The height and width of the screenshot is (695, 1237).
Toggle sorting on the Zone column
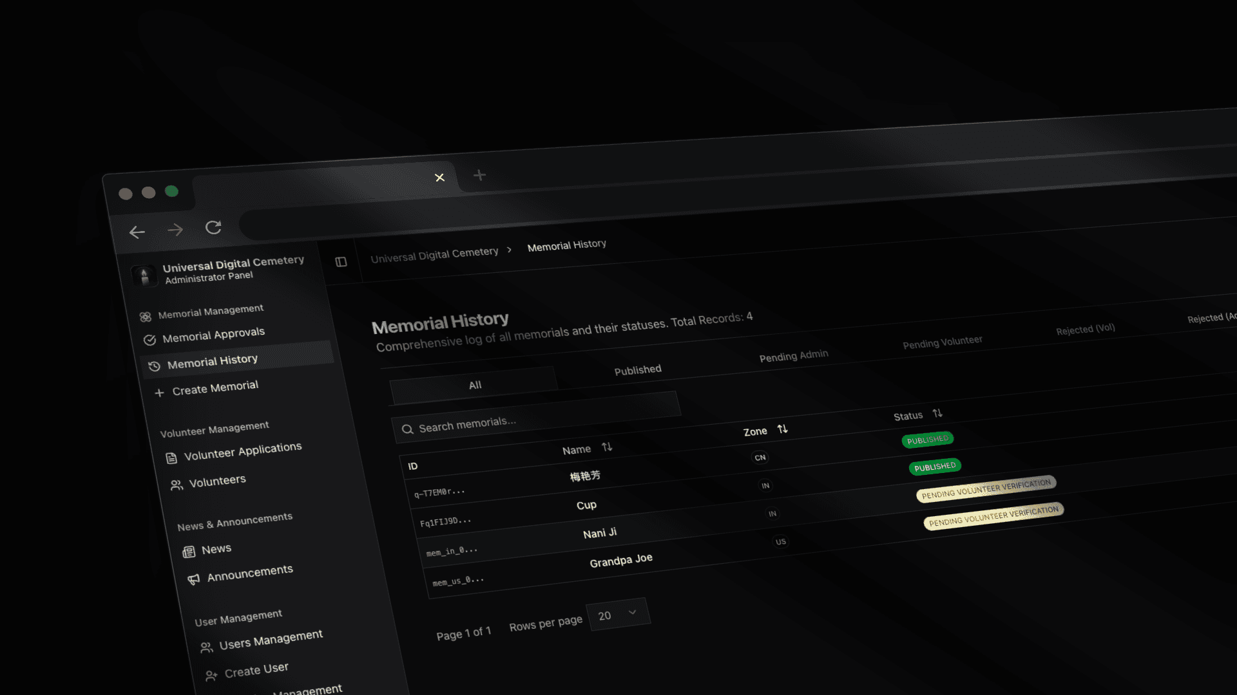point(782,428)
